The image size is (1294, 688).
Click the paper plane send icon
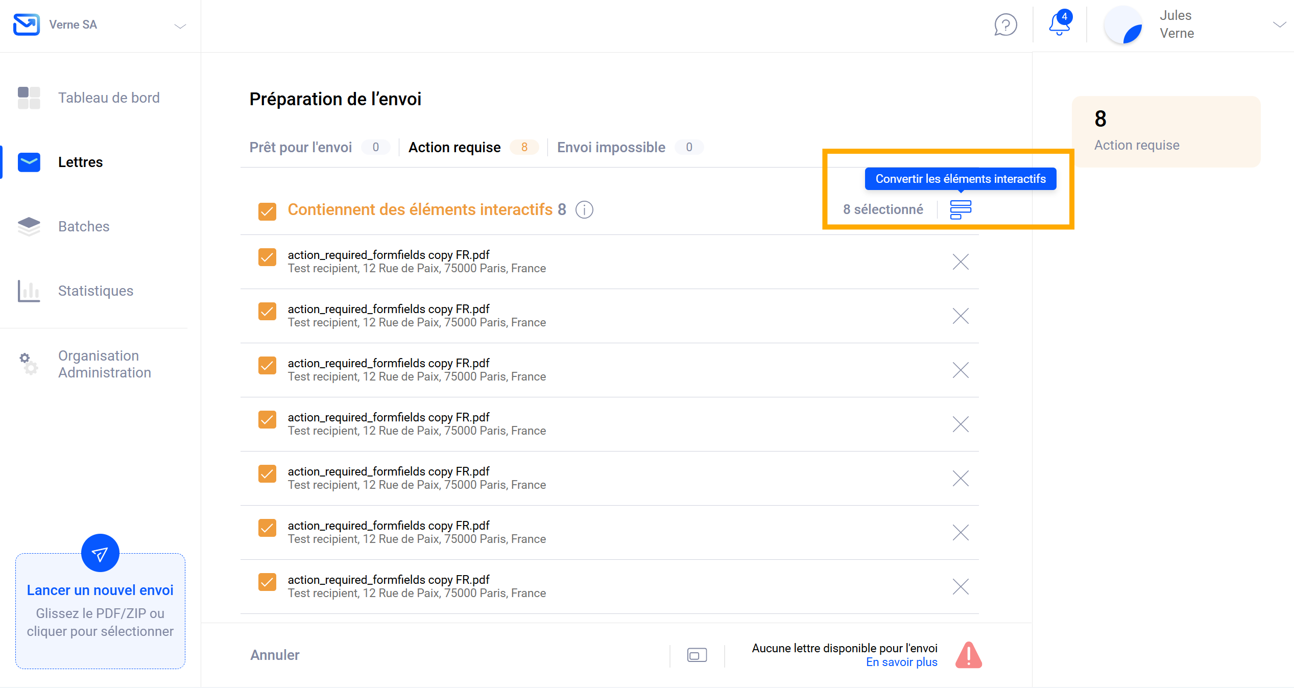click(100, 553)
